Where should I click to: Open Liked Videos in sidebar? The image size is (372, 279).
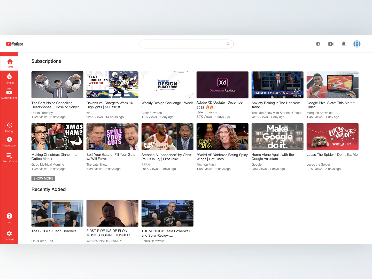click(9, 158)
